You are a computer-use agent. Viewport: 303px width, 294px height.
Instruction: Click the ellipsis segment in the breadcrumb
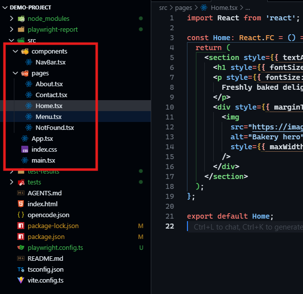[248, 8]
